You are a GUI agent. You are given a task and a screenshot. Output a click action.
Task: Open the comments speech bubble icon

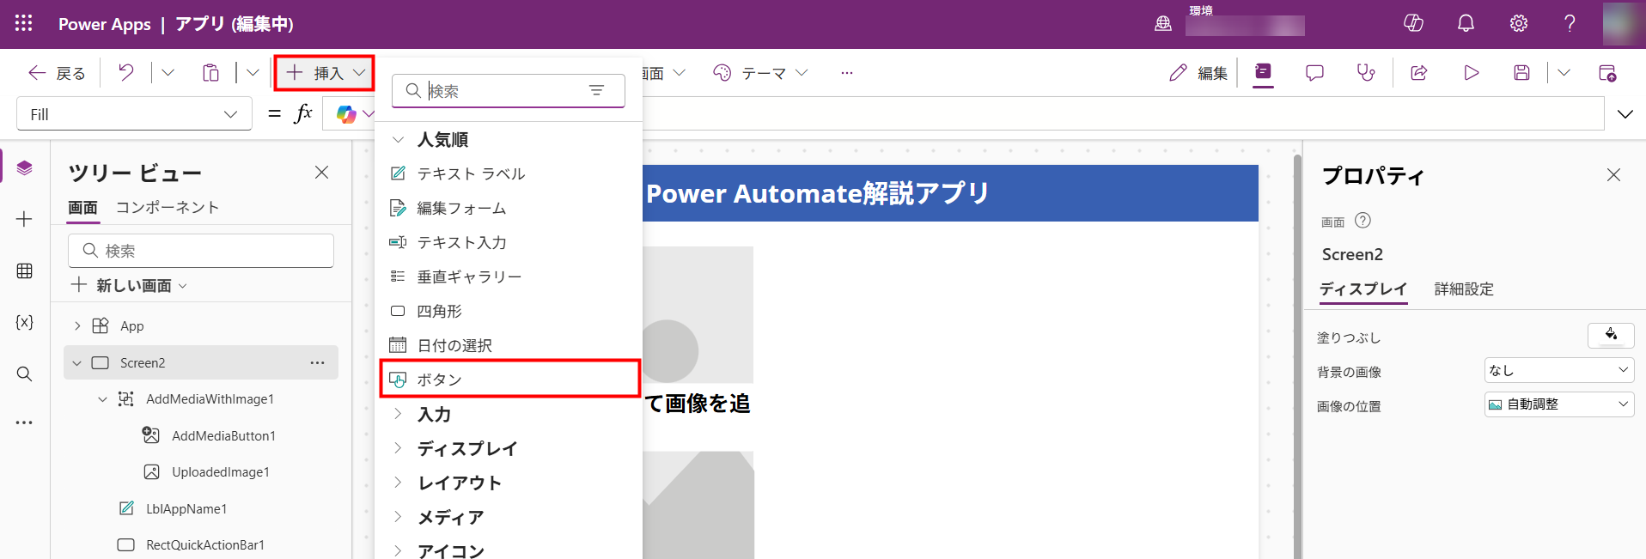[x=1314, y=73]
